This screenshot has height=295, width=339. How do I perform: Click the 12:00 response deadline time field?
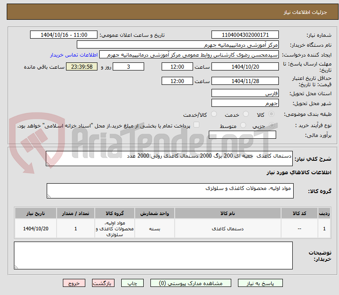coord(177,66)
